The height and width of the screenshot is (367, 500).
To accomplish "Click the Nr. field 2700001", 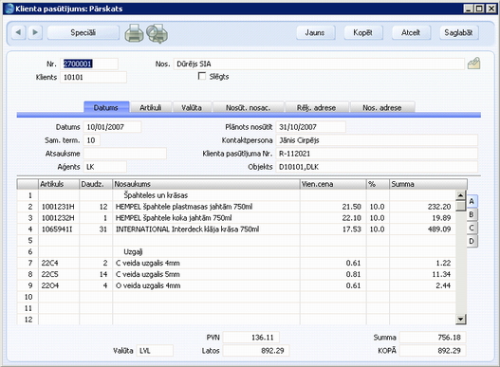I will (89, 64).
